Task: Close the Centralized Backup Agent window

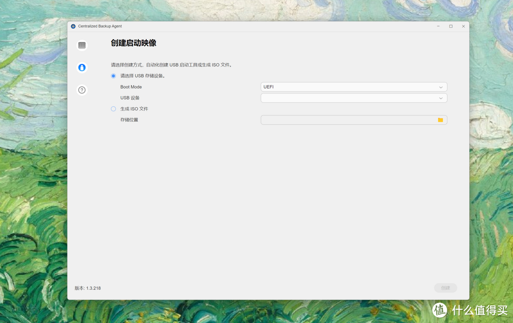Action: [x=463, y=27]
